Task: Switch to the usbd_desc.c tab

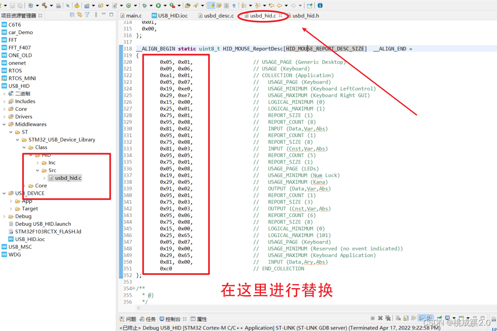Action: point(216,15)
